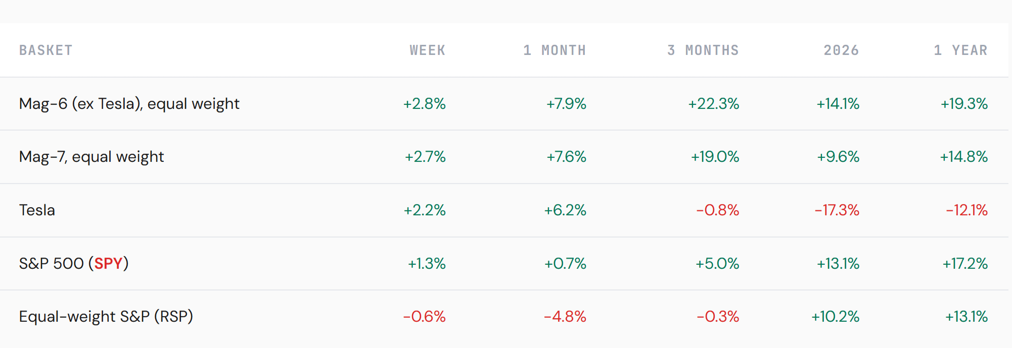Sort by the 3 MONTHS column header
The height and width of the screenshot is (348, 1012).
coord(703,50)
